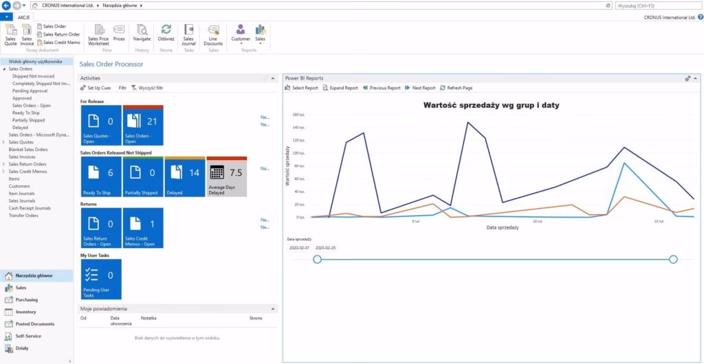This screenshot has height=364, width=704.
Task: Switch to Purchasing navigation section
Action: 26,299
